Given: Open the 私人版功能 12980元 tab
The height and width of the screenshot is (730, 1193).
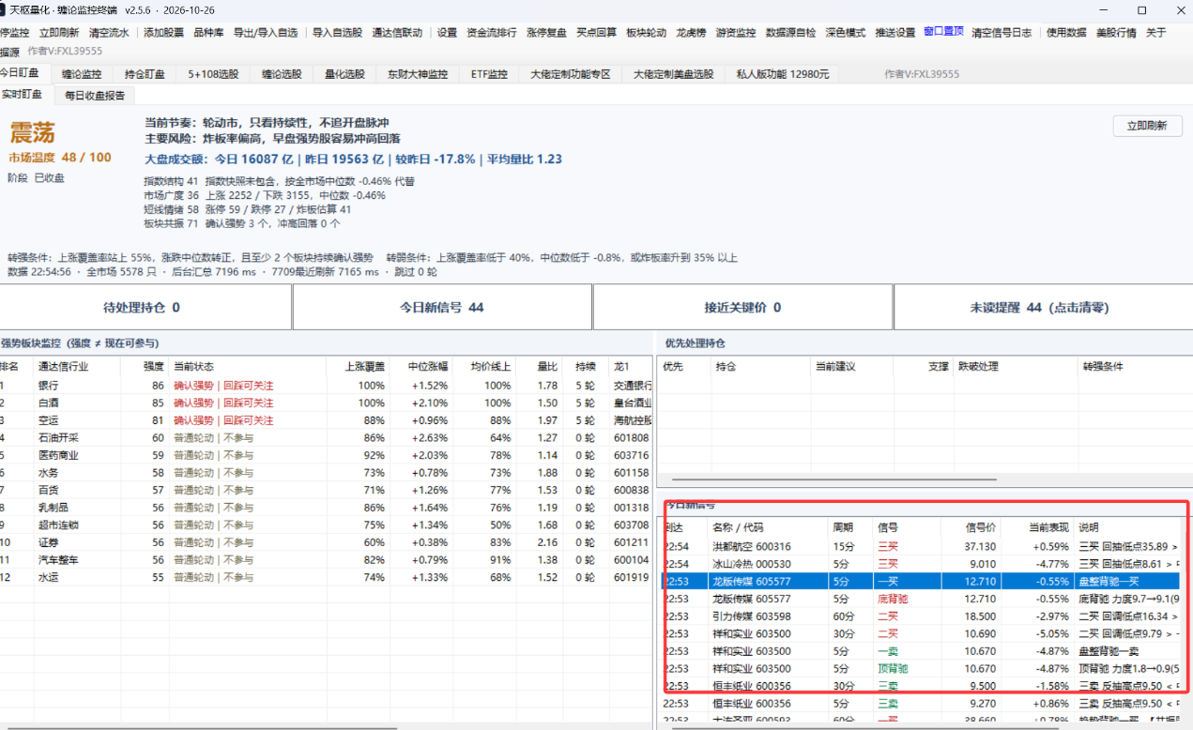Looking at the screenshot, I should click(783, 74).
